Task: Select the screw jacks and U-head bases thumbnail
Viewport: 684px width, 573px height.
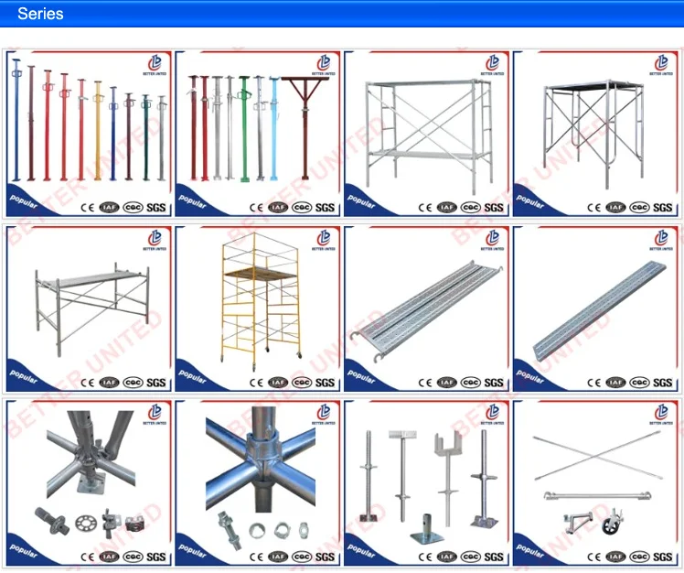Action: pyautogui.click(x=427, y=483)
